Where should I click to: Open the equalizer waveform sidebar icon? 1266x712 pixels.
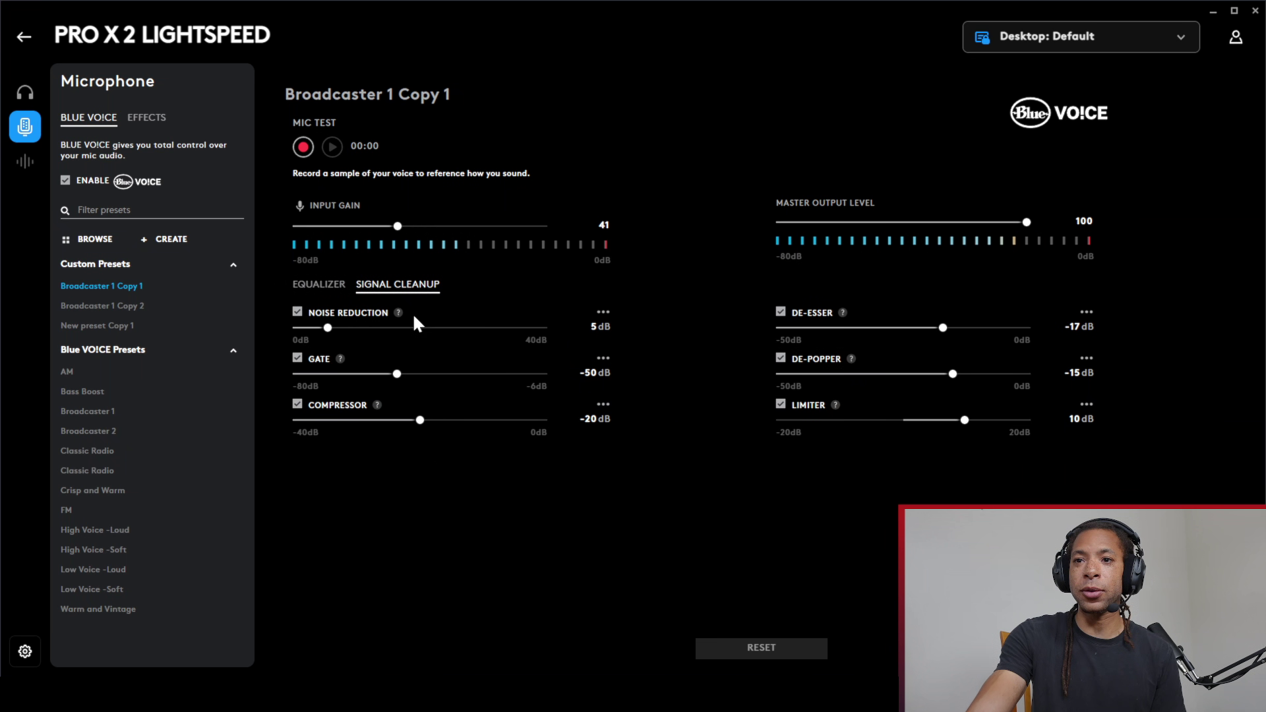point(25,161)
